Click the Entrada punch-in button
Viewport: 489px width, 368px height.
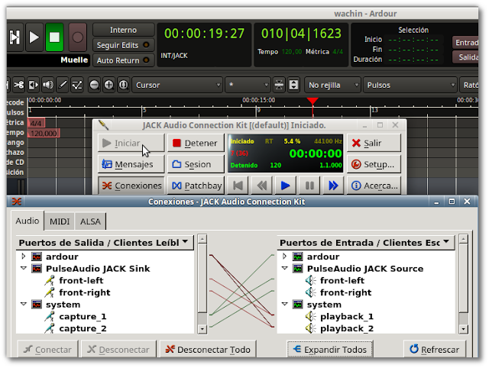[x=465, y=43]
